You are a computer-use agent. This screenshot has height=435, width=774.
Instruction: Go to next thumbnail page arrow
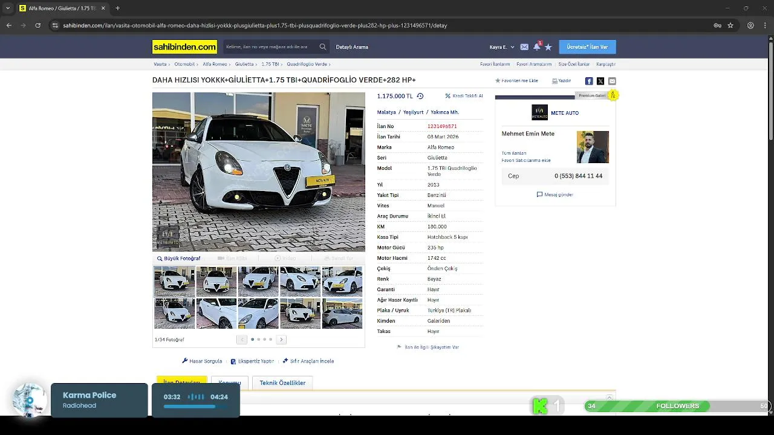tap(281, 340)
